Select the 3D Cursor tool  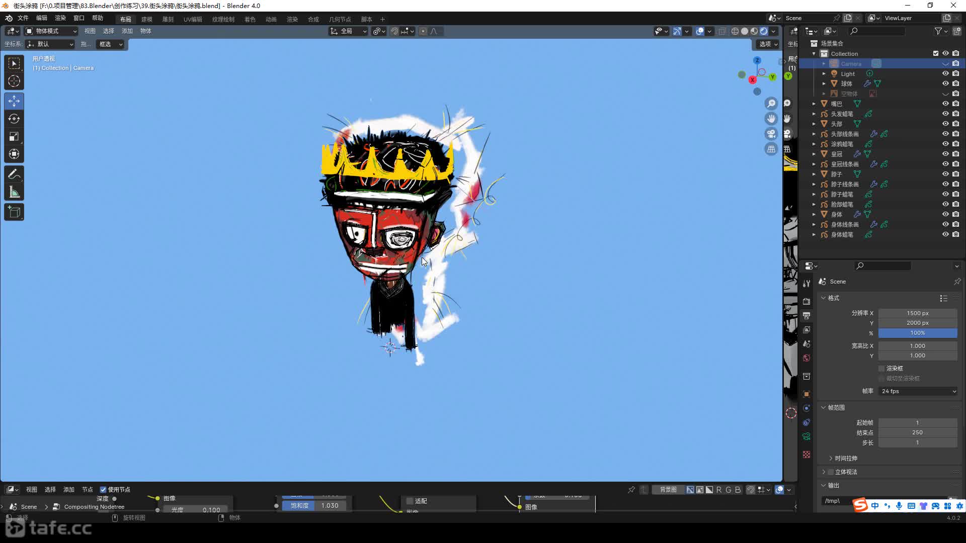tap(14, 81)
